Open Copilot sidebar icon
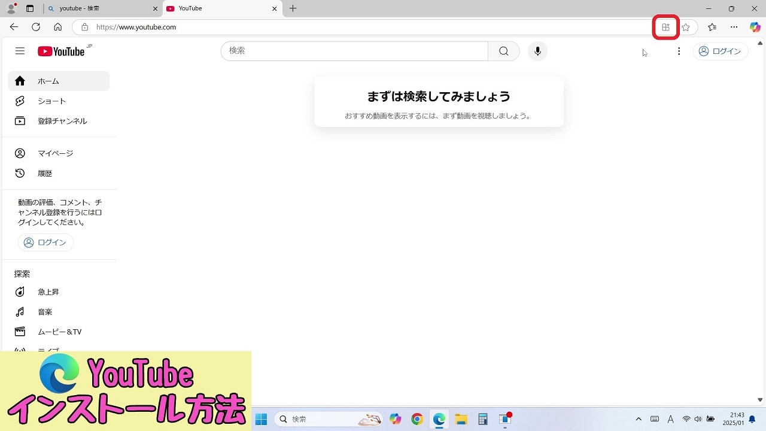Screen dimensions: 766x431 click(755, 27)
